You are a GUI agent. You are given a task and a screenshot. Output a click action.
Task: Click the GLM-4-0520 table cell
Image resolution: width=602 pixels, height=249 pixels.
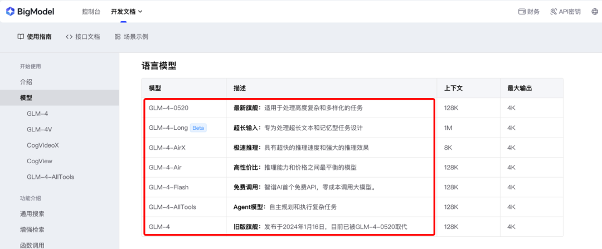coord(168,108)
